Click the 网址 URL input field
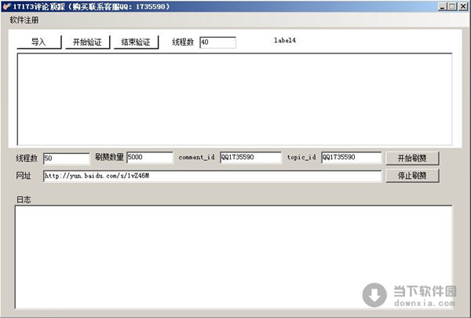 tap(212, 176)
